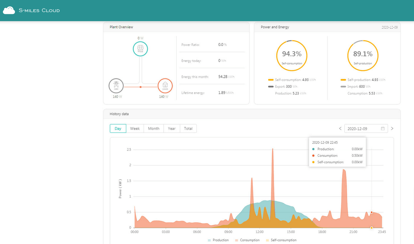Image resolution: width=414 pixels, height=244 pixels.
Task: Click the Grid tower icon
Action: (x=116, y=85)
